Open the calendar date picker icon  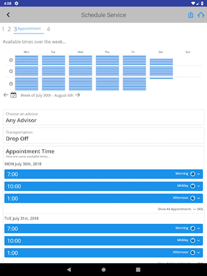pos(13,95)
